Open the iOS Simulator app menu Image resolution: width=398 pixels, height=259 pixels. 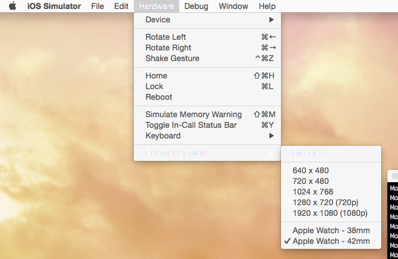(x=54, y=6)
